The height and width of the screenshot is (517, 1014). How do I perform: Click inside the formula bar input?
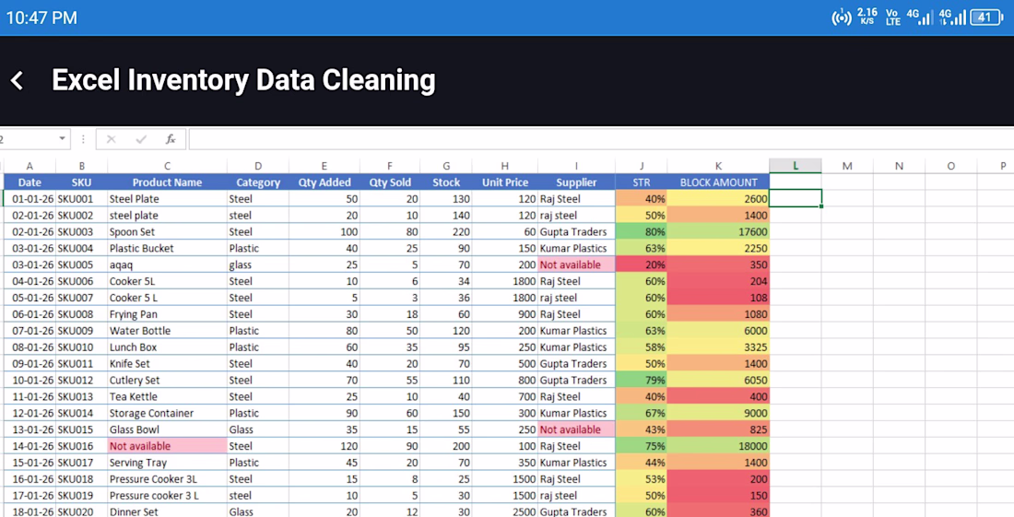pos(601,139)
